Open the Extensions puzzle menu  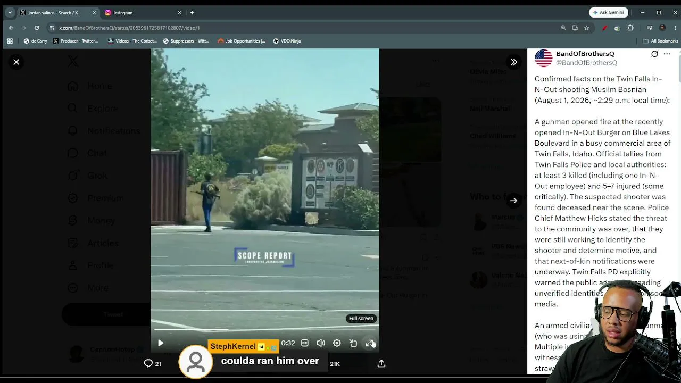pyautogui.click(x=630, y=28)
